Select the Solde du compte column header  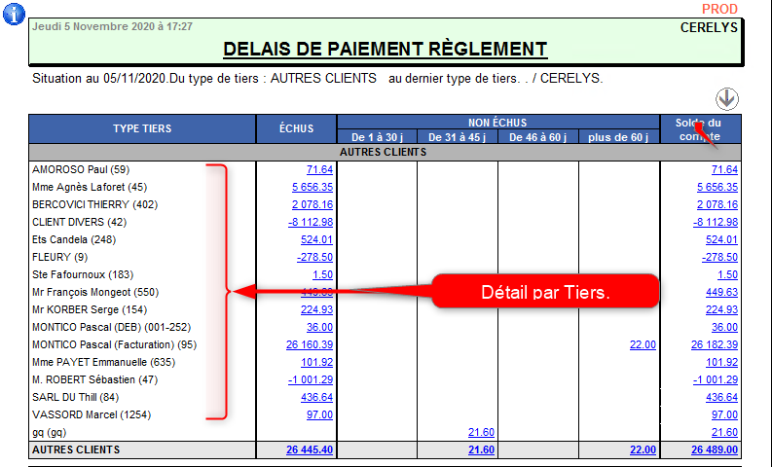coord(699,128)
